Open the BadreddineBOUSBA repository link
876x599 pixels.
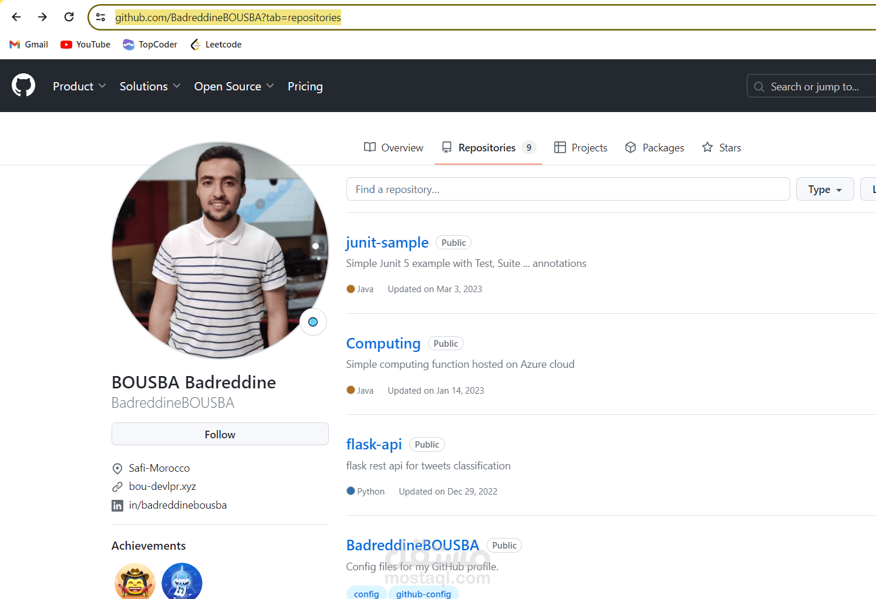point(413,545)
